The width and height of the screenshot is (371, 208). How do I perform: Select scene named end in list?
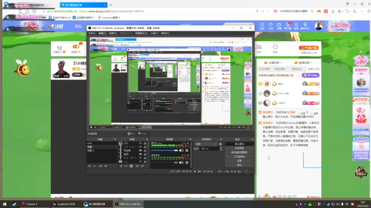click(102, 143)
